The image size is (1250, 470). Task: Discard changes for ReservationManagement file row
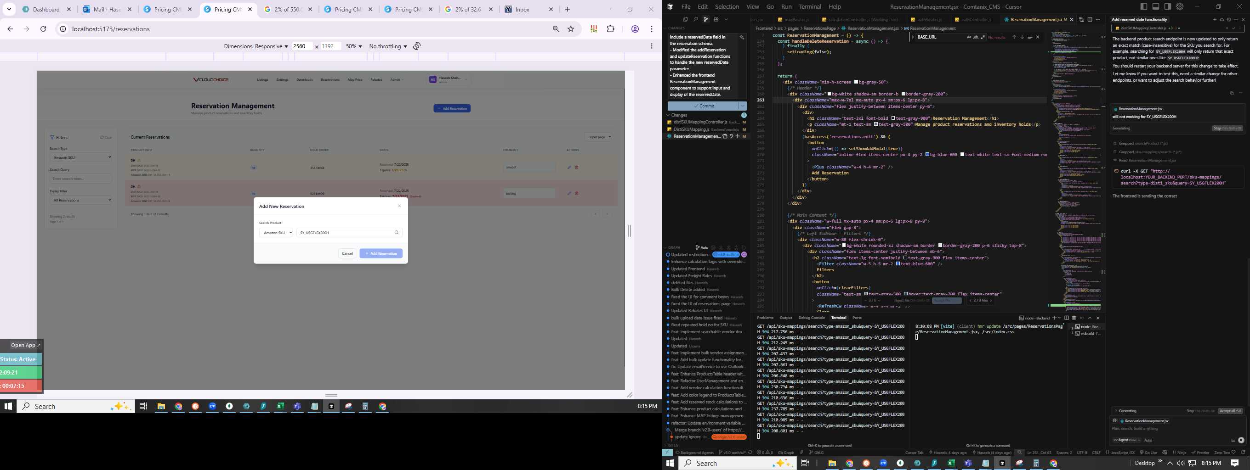point(731,137)
